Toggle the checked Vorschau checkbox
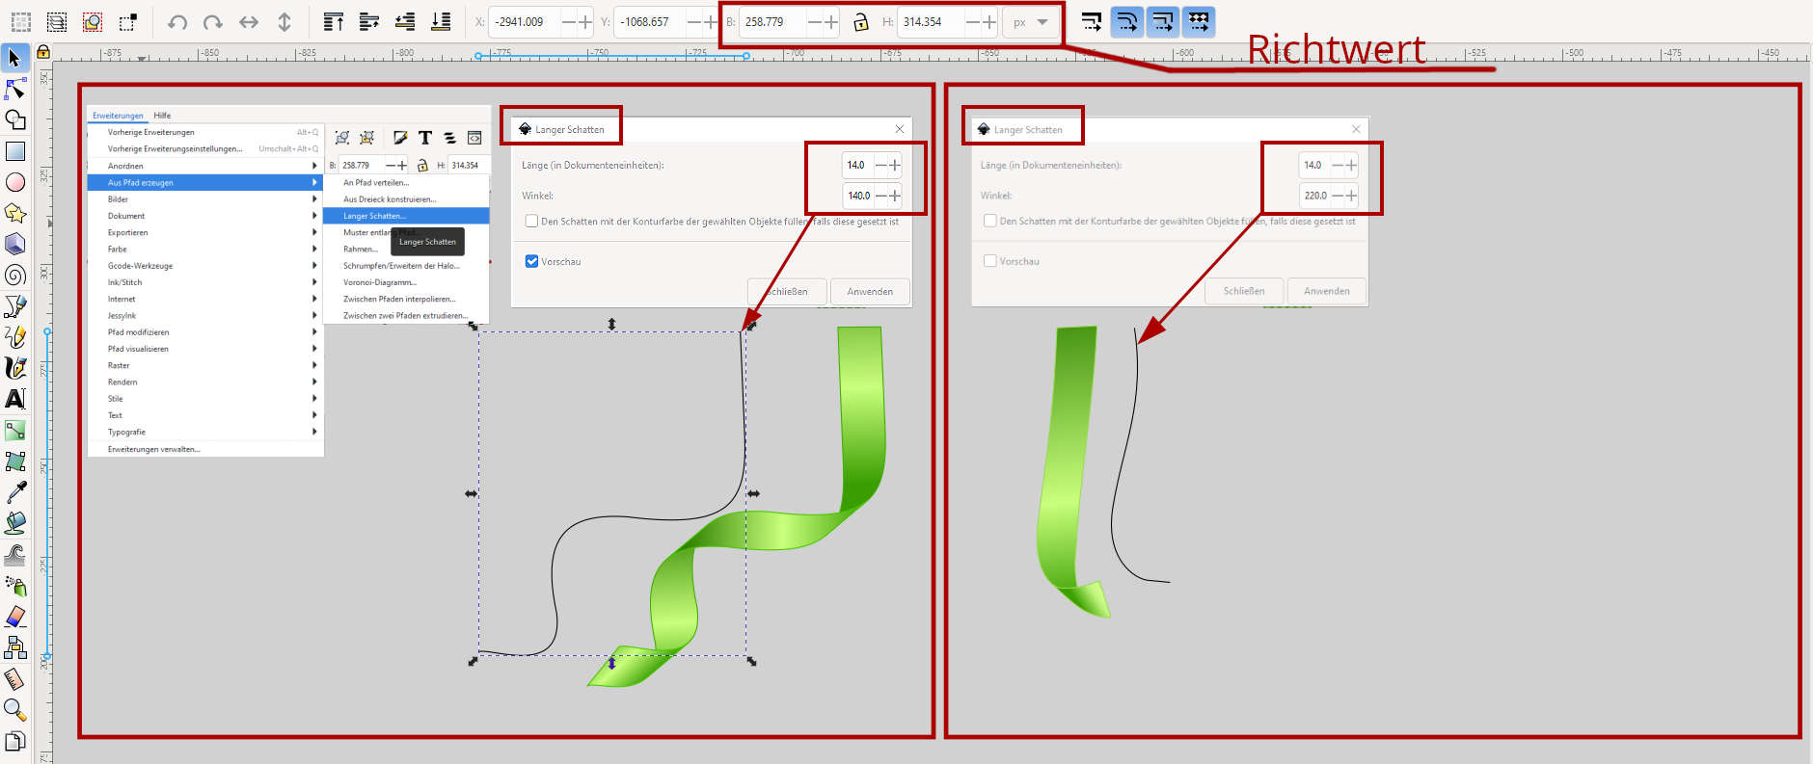The width and height of the screenshot is (1813, 764). [531, 261]
